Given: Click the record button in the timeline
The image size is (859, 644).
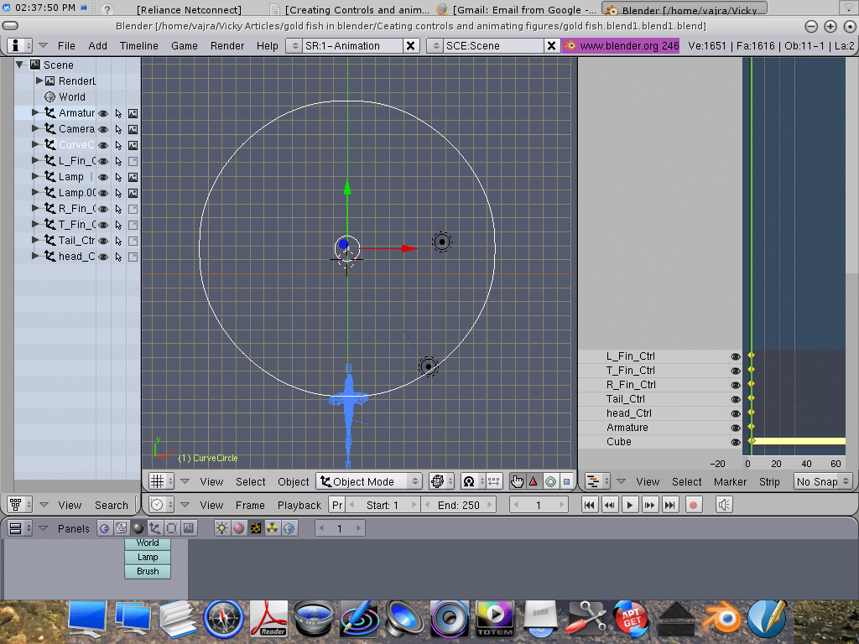Looking at the screenshot, I should [693, 505].
